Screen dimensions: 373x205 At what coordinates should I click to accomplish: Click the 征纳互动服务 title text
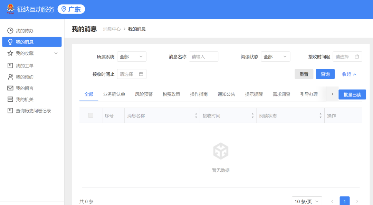coord(36,9)
